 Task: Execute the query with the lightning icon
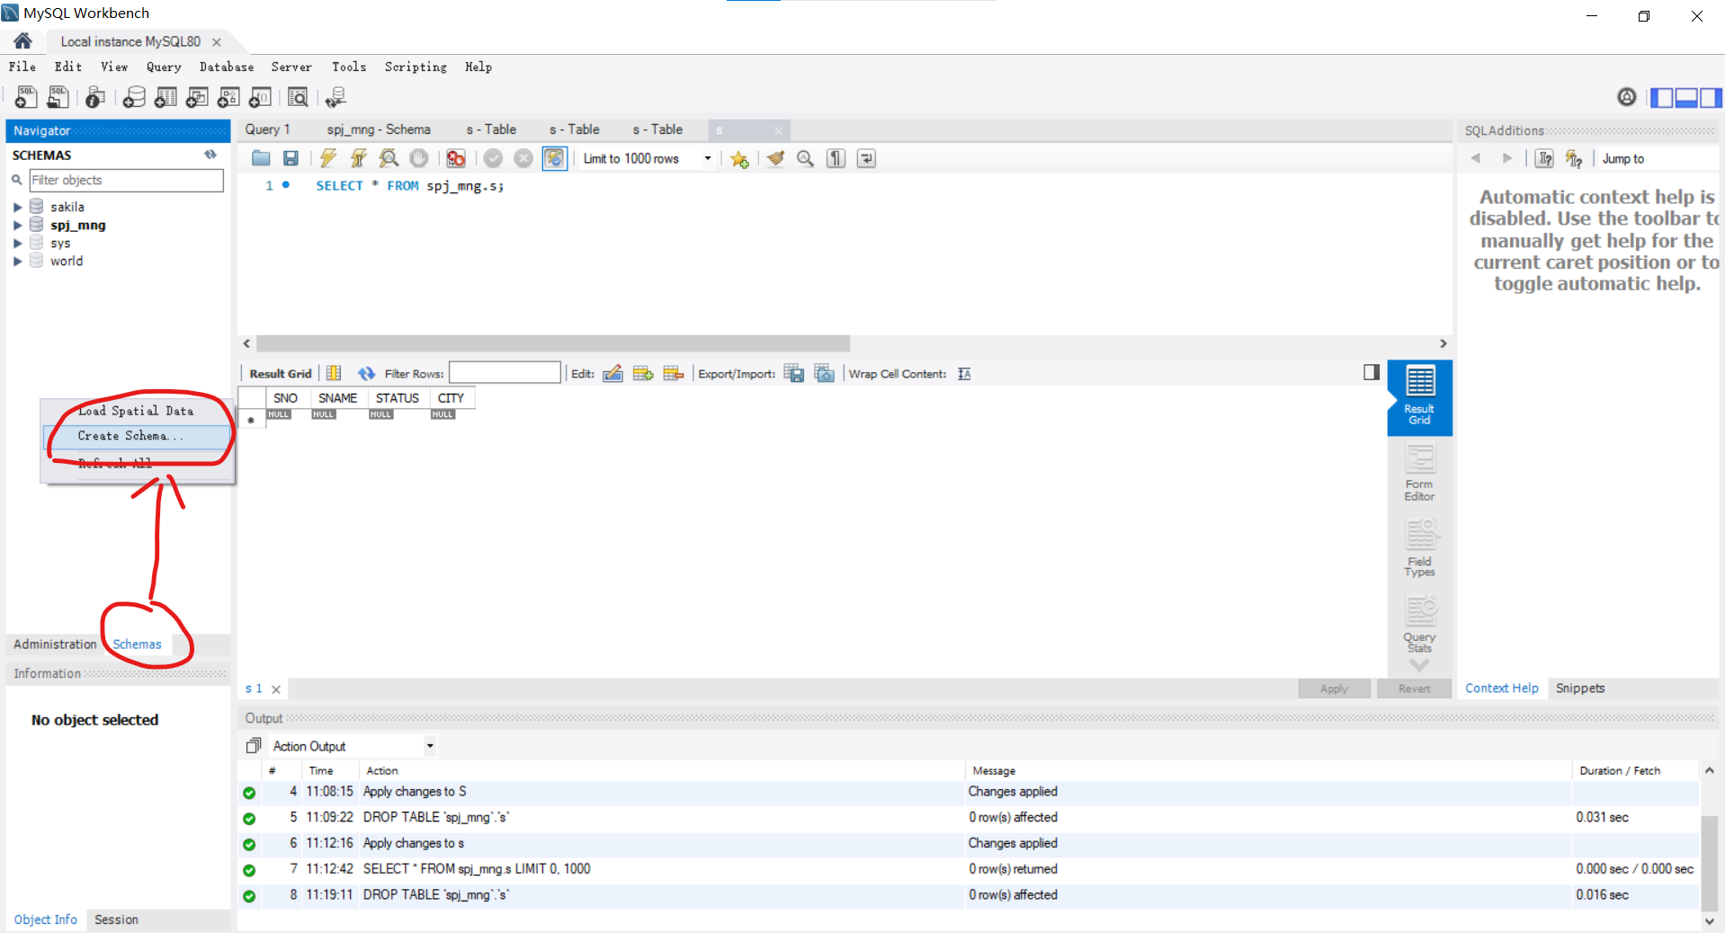(x=328, y=159)
